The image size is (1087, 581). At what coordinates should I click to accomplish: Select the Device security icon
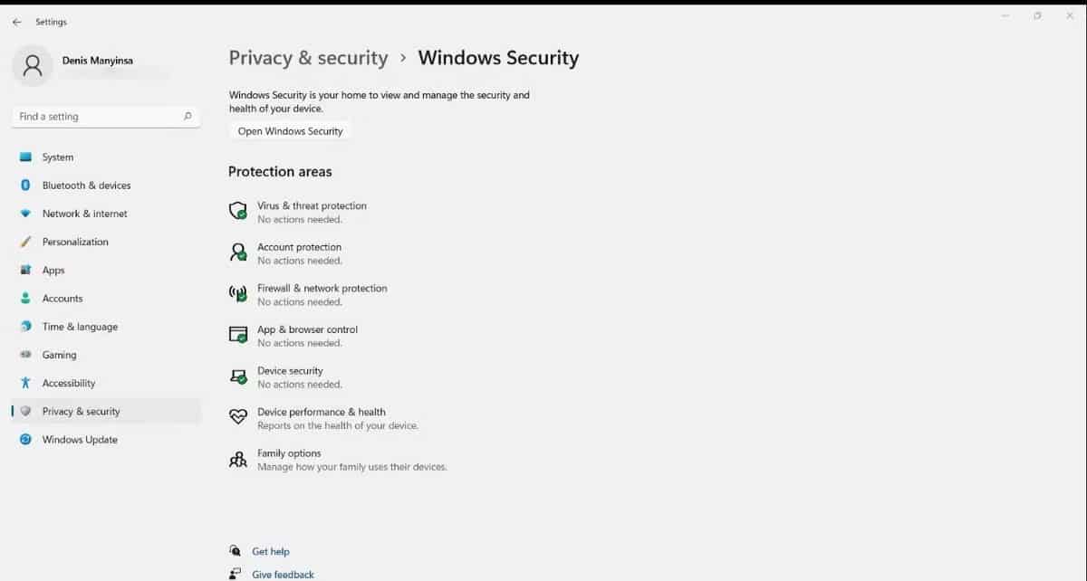click(237, 376)
